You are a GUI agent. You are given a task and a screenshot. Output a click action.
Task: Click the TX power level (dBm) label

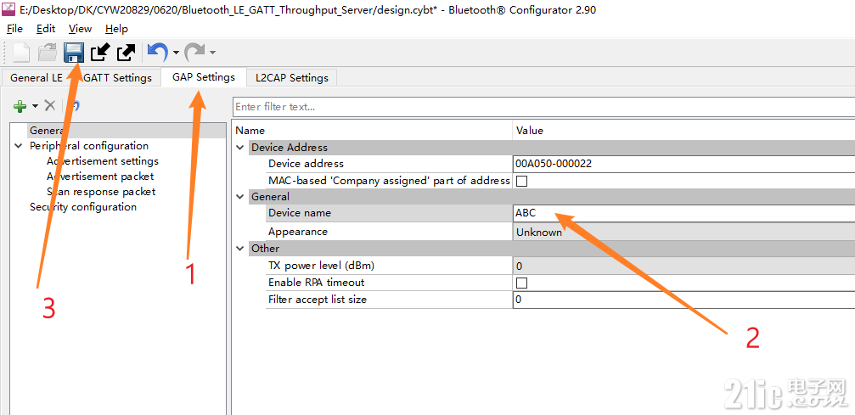pos(321,266)
